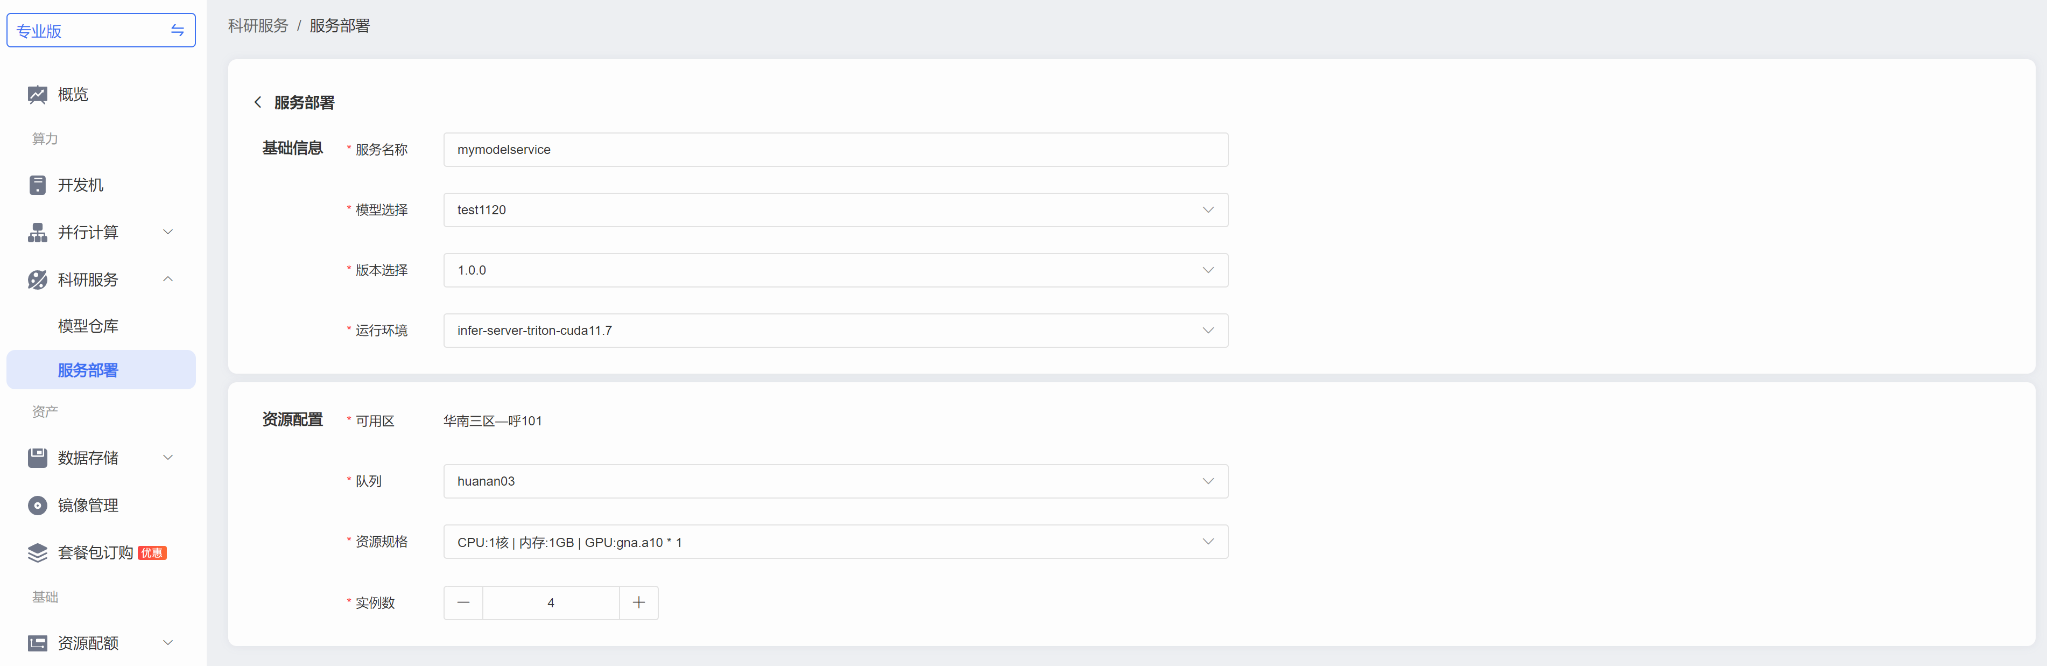Open the 模型选择 dropdown showing test1120
This screenshot has width=2047, height=666.
(835, 210)
